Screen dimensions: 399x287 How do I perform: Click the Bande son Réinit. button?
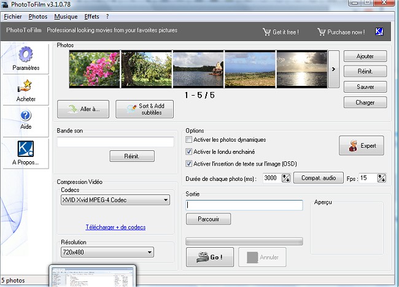coord(132,156)
